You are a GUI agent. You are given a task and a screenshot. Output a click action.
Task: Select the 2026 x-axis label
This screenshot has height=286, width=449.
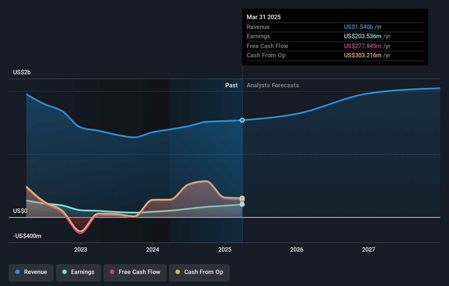[297, 250]
